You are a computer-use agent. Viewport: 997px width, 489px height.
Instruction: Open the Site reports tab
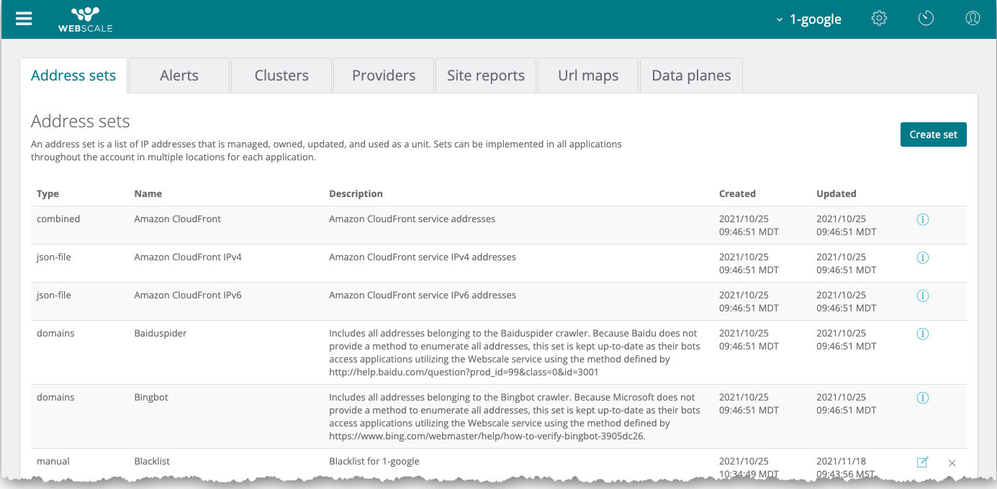[x=486, y=76]
